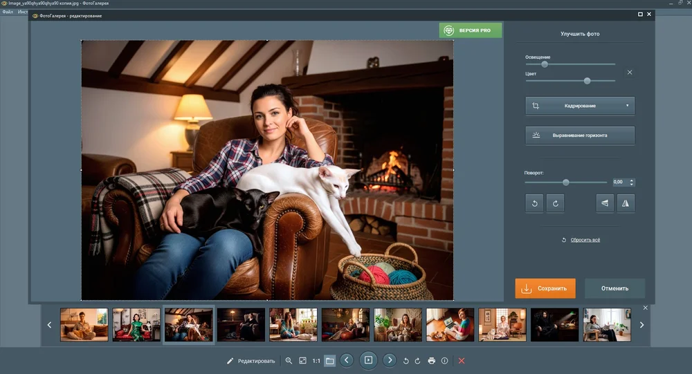Print the photo using the printer icon
The height and width of the screenshot is (374, 692).
pos(431,361)
